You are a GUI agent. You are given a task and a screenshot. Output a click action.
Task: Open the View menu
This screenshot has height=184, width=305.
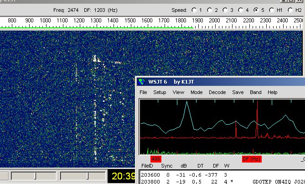tap(178, 92)
